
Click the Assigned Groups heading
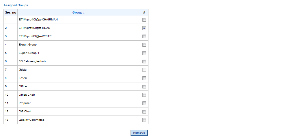coord(16,5)
